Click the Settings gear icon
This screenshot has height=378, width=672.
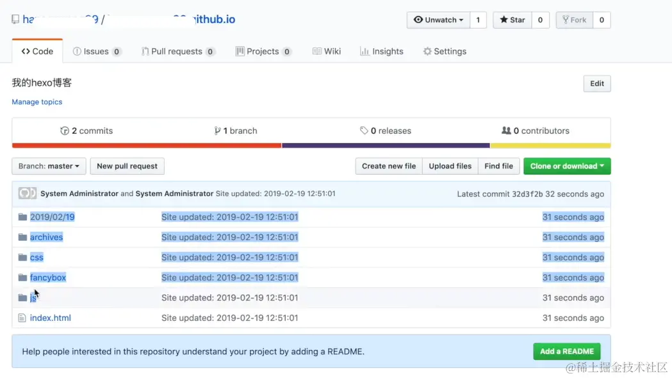[x=427, y=51]
